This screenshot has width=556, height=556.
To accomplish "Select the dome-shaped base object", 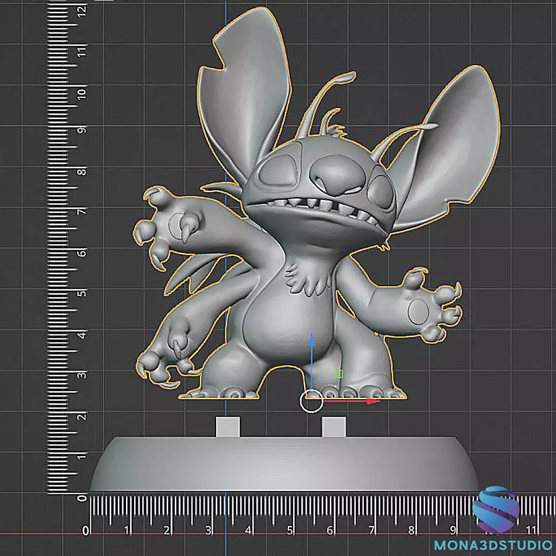I will [285, 464].
